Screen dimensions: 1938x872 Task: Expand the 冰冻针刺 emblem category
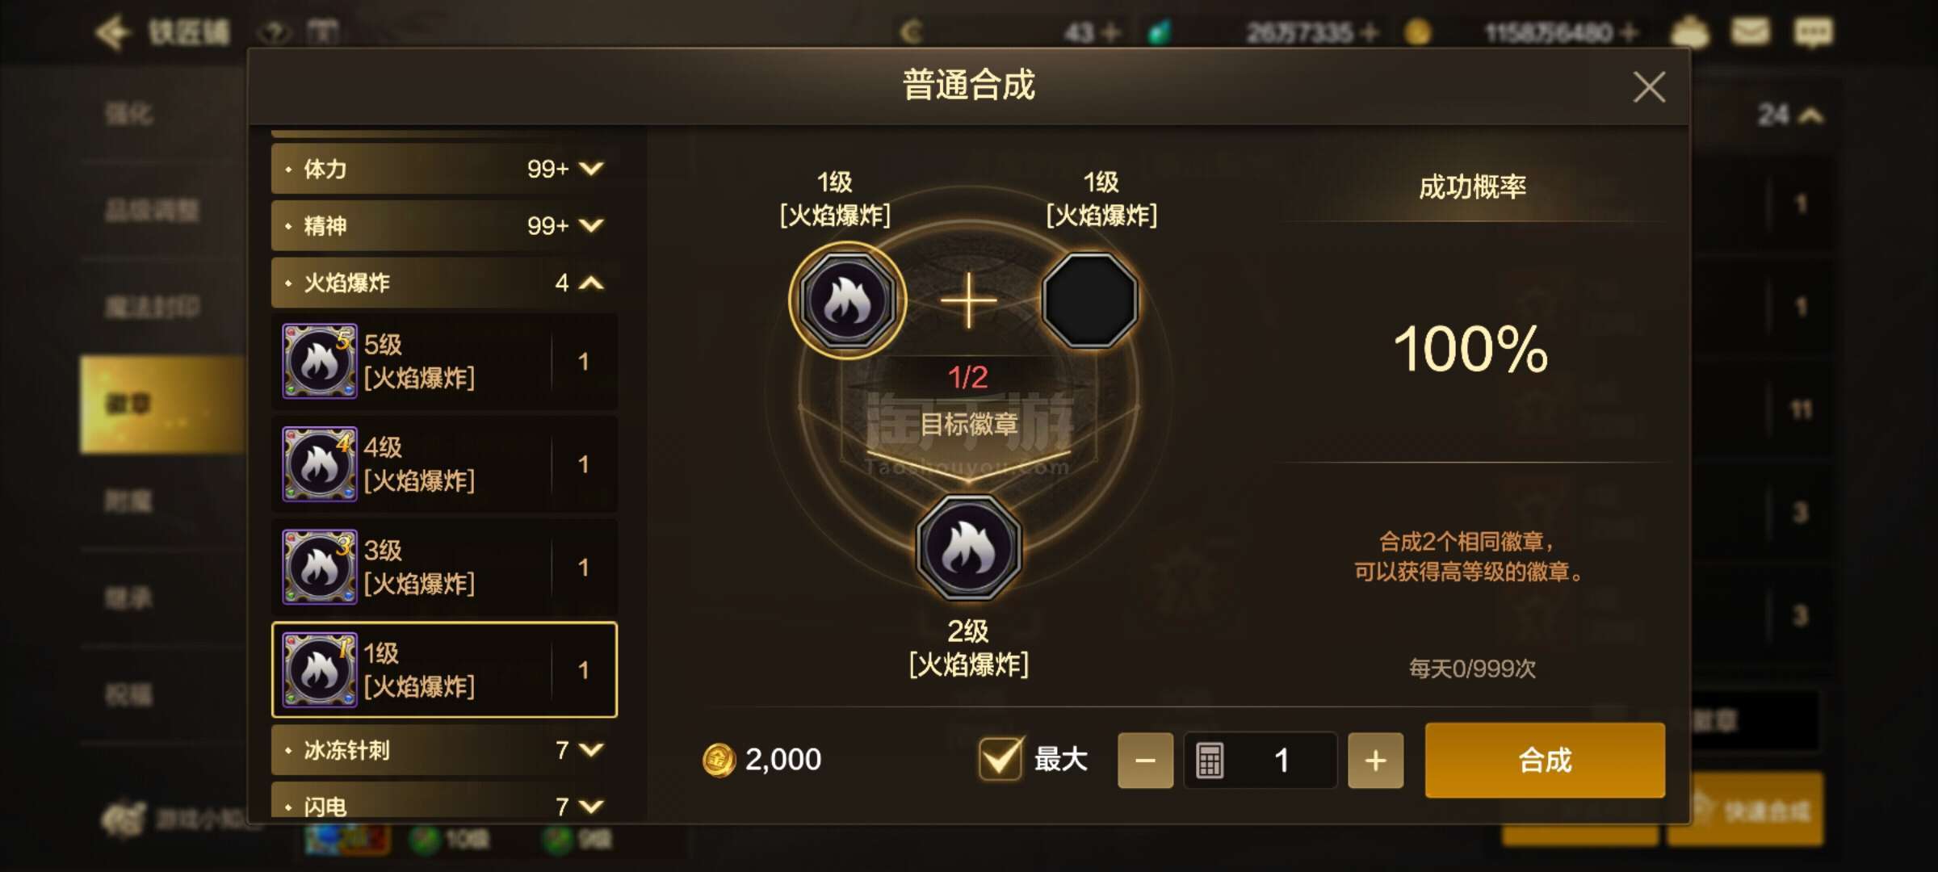(445, 750)
